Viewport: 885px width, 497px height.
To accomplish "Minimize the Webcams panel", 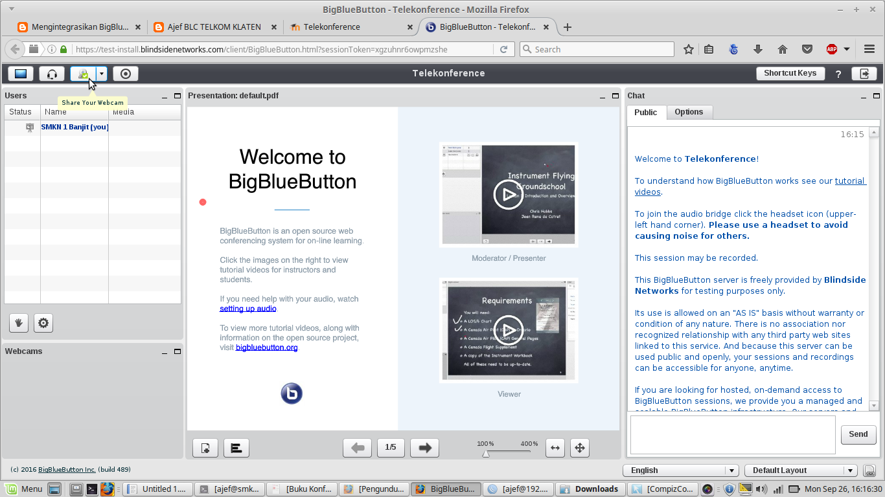I will (166, 351).
